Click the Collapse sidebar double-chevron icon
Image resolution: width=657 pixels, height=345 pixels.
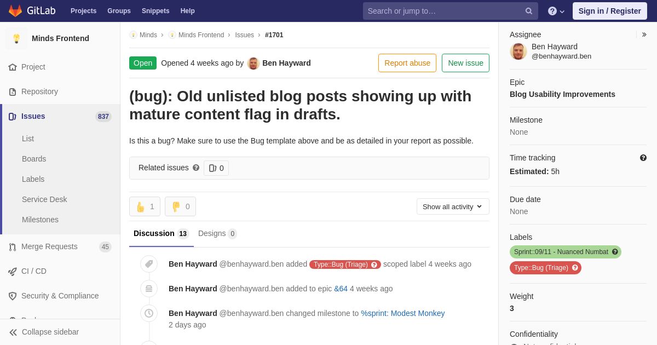coord(13,332)
